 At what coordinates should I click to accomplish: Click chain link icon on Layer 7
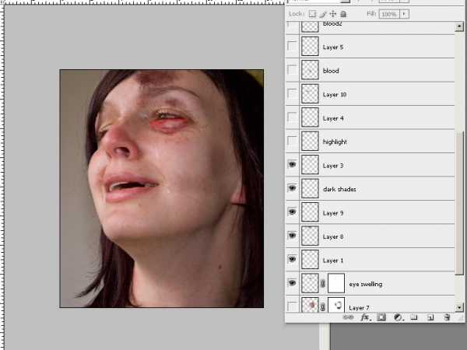click(x=322, y=307)
